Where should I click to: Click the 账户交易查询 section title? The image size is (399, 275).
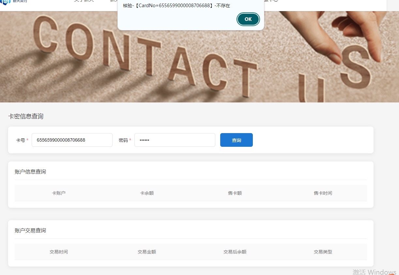[x=30, y=230]
